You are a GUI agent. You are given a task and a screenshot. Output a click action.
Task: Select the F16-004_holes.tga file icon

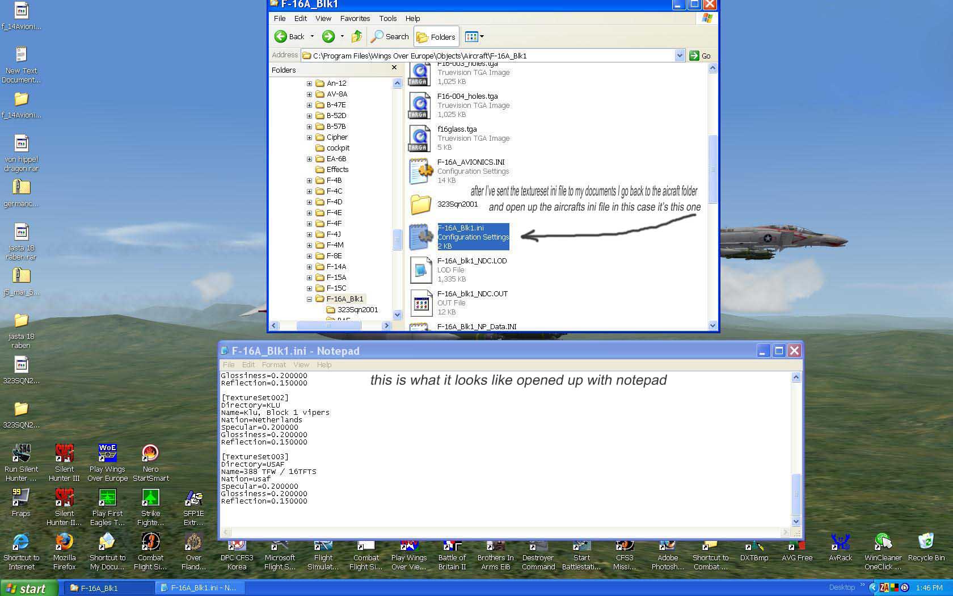point(420,106)
